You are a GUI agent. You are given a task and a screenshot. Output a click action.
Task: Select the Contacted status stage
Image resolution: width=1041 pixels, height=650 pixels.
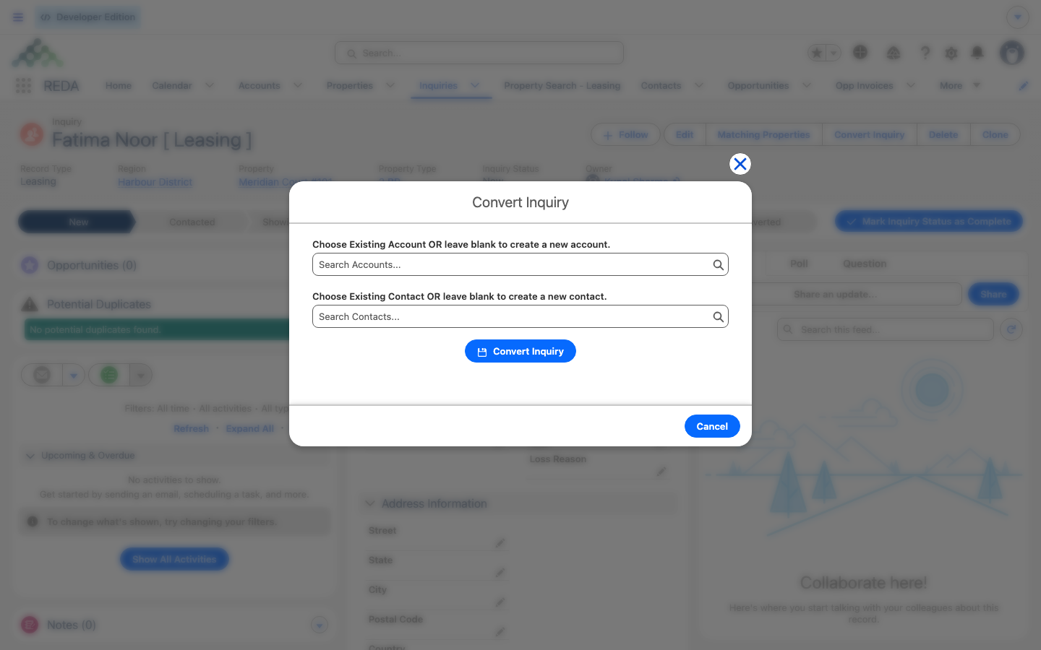(x=192, y=222)
